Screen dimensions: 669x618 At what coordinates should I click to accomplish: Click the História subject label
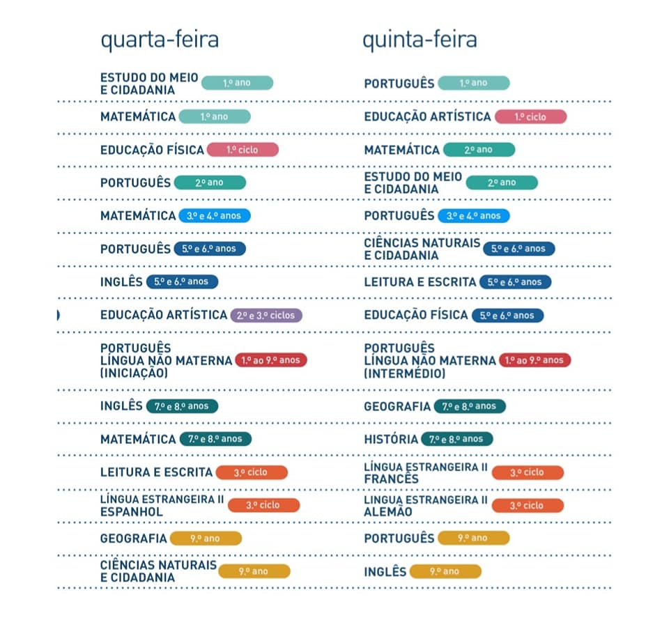click(x=390, y=440)
